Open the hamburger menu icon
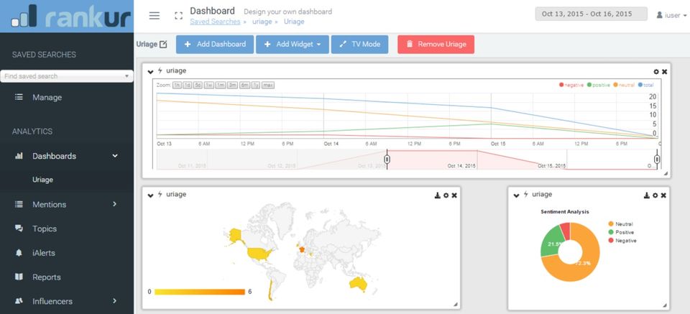Screen dimensions: 690x314 coord(154,16)
